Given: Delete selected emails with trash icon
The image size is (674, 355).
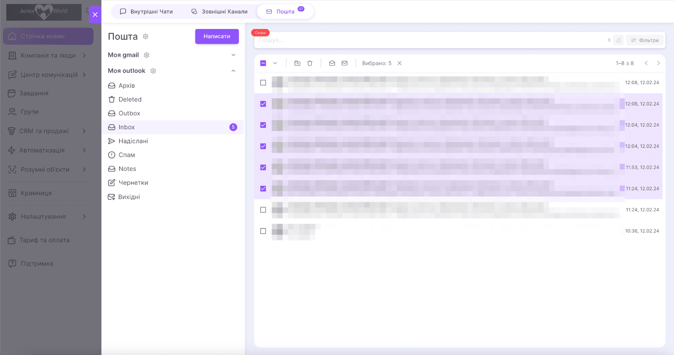Looking at the screenshot, I should [310, 64].
